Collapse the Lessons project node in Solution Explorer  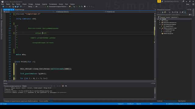(158, 19)
